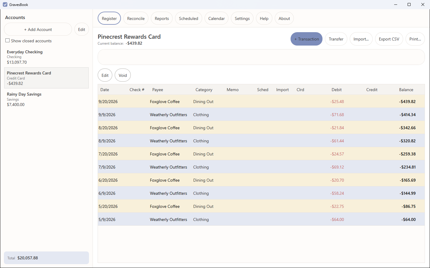Viewport: 430px width, 268px height.
Task: Click the -$64.00 debit amount
Action: coord(337,219)
